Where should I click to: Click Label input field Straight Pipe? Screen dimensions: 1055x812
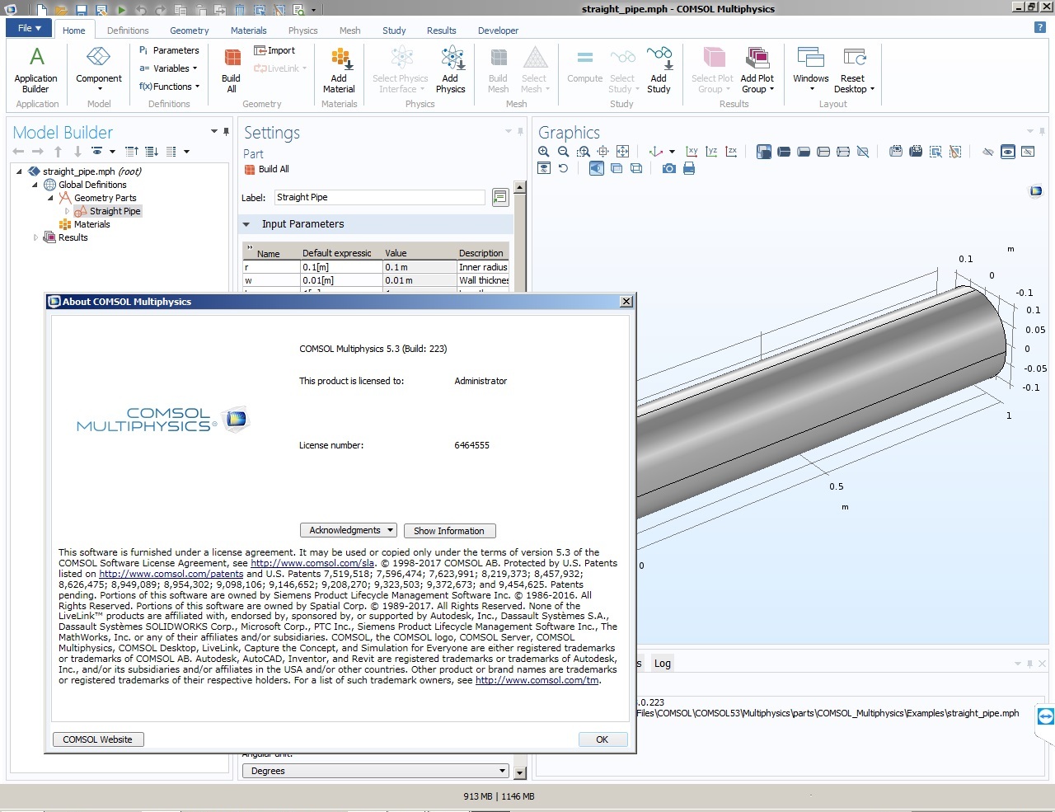tap(379, 197)
